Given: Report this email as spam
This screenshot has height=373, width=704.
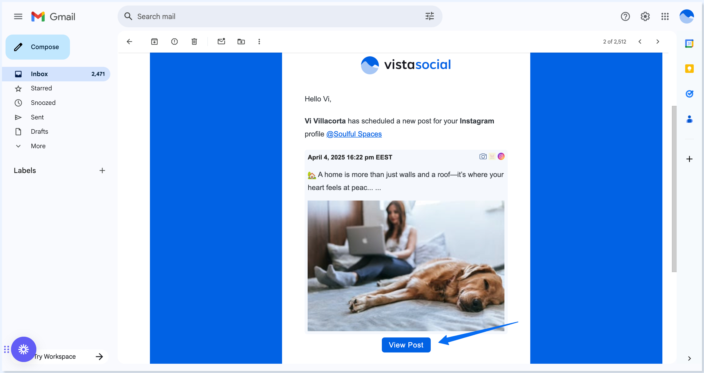Looking at the screenshot, I should [174, 42].
